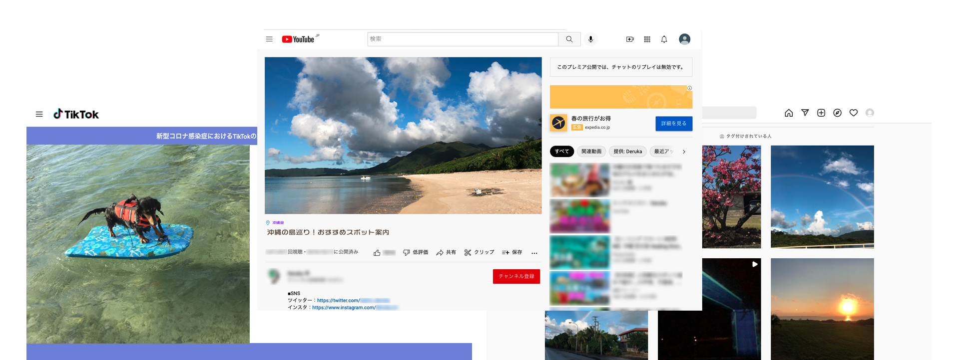Image resolution: width=959 pixels, height=360 pixels.
Task: Click the red チャンネル登録 subscribe button
Action: click(x=516, y=276)
